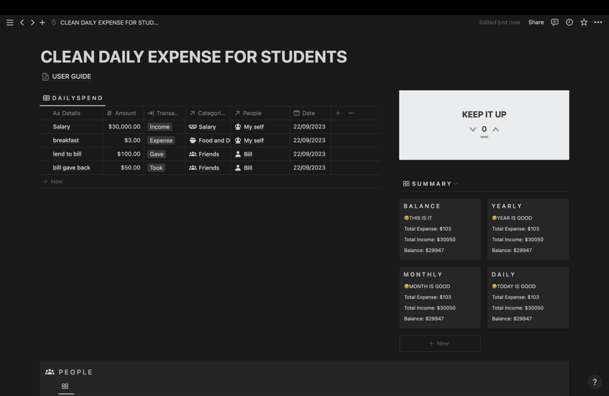
Task: View page history clock icon
Action: point(569,22)
